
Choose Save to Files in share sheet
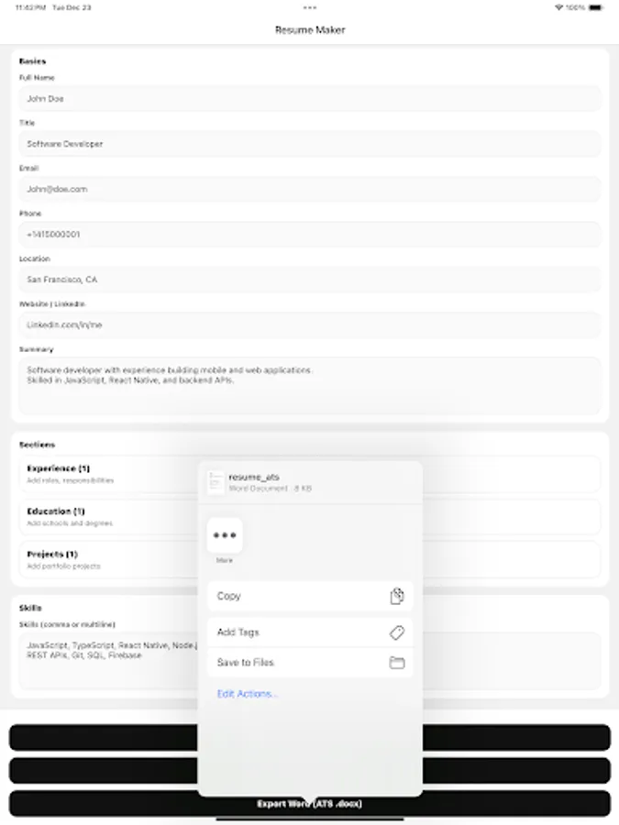tap(310, 663)
